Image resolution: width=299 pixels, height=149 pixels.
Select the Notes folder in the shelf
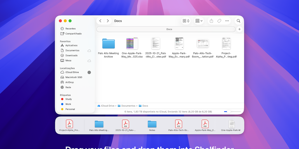[x=152, y=125]
